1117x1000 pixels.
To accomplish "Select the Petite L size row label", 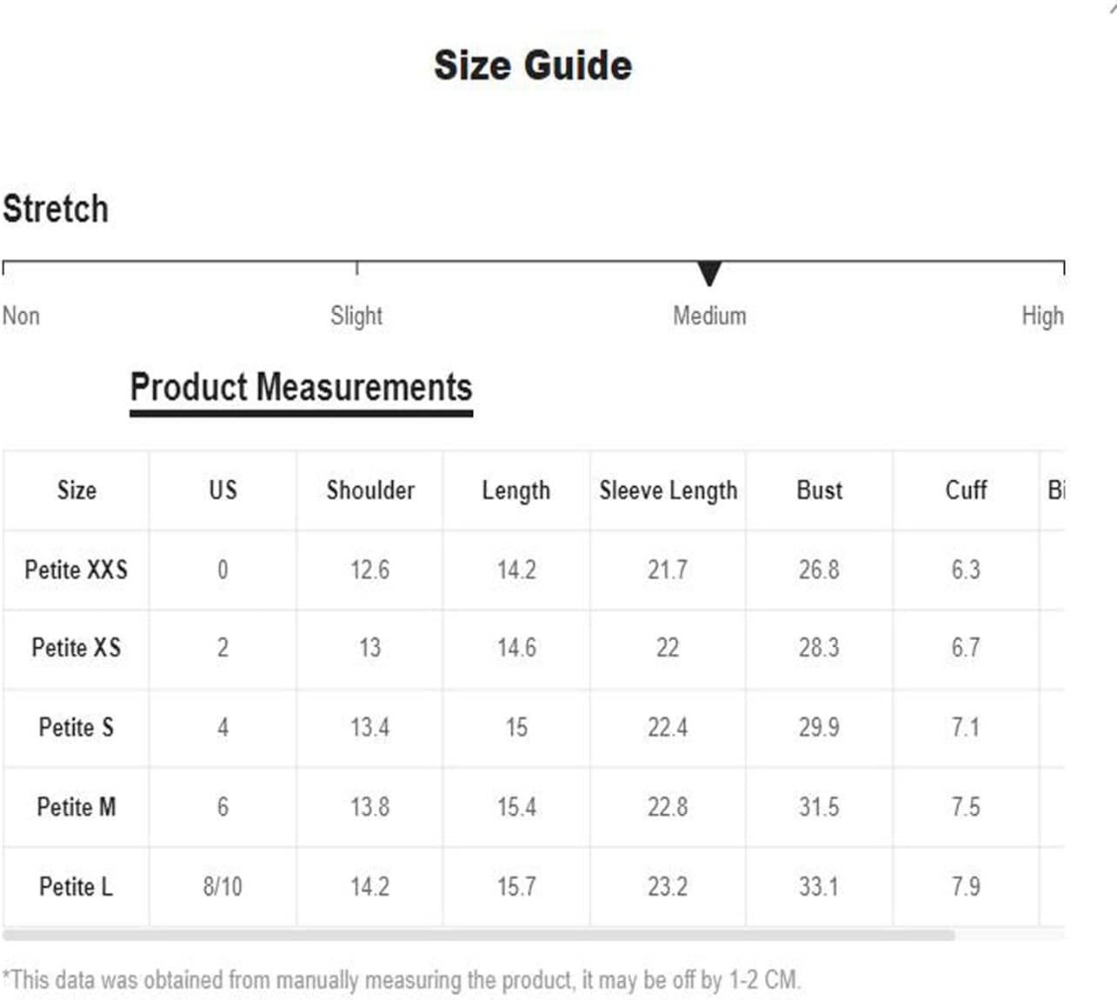I will pyautogui.click(x=76, y=887).
